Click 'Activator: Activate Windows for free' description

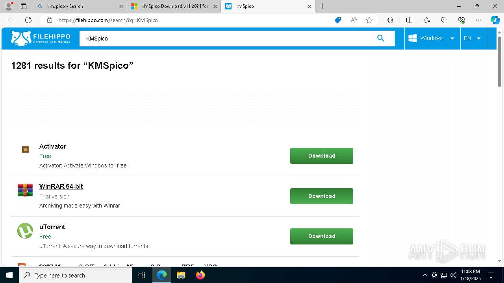[83, 165]
